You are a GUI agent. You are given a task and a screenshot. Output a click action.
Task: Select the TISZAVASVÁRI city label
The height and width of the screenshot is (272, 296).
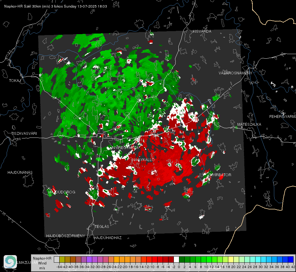coord(24,134)
